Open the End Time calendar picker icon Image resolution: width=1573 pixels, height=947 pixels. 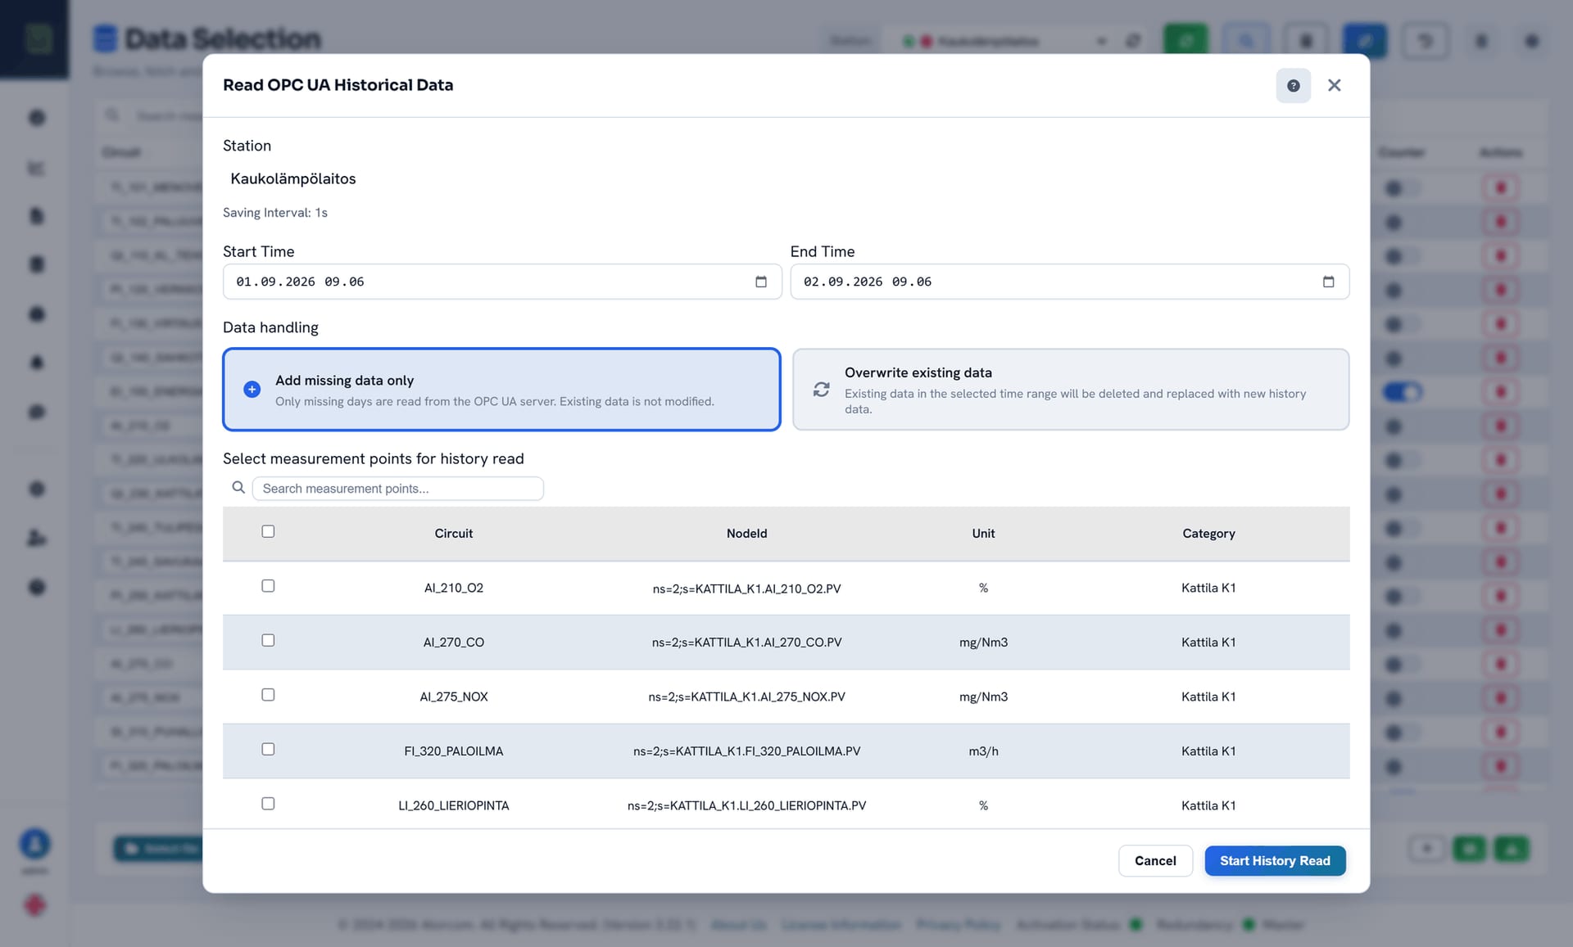click(1328, 282)
